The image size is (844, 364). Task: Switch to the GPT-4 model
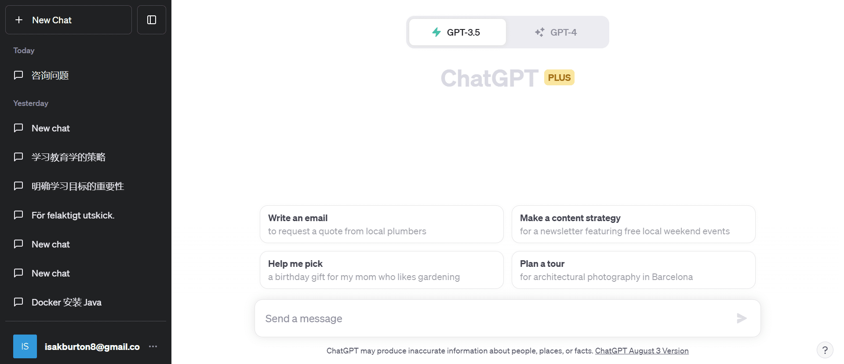tap(557, 32)
